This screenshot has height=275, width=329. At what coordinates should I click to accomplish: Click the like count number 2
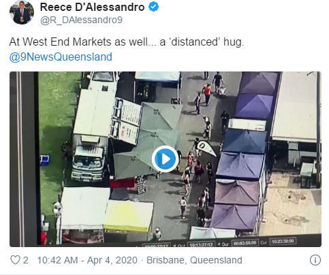click(26, 260)
